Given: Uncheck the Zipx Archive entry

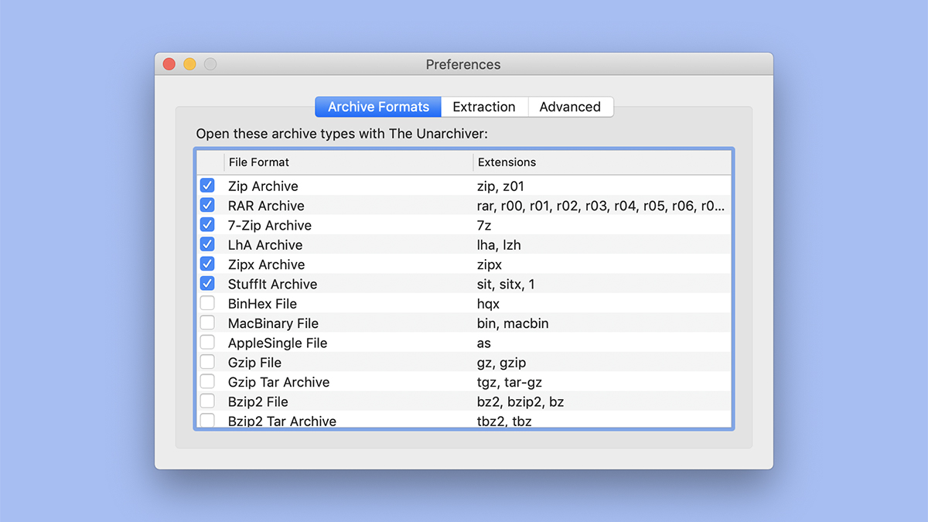Looking at the screenshot, I should [x=207, y=264].
